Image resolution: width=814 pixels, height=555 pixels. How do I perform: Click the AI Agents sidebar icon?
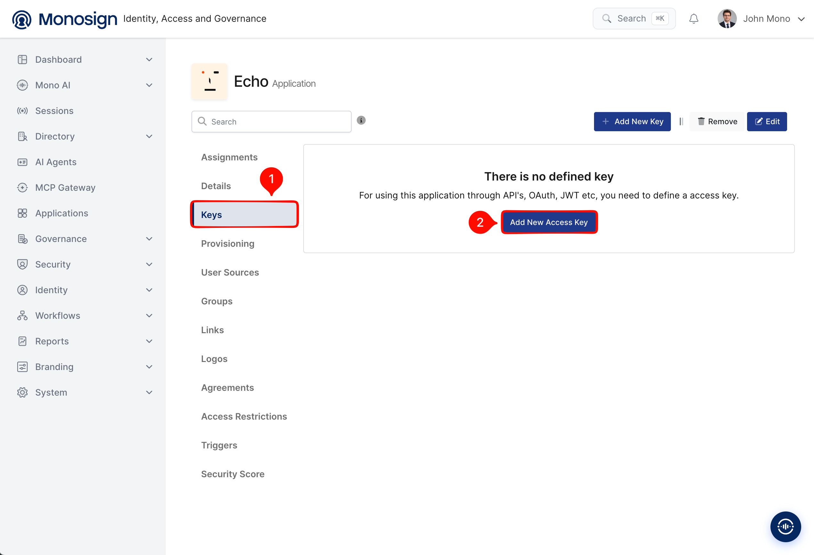click(x=22, y=162)
